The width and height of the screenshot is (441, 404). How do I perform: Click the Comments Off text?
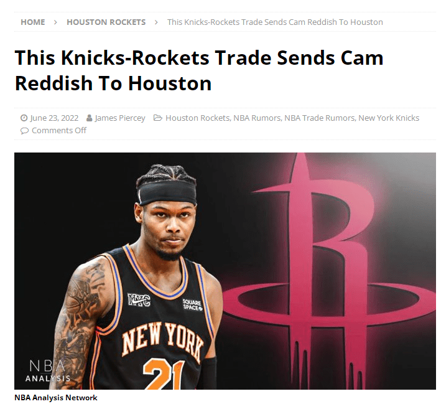point(59,131)
